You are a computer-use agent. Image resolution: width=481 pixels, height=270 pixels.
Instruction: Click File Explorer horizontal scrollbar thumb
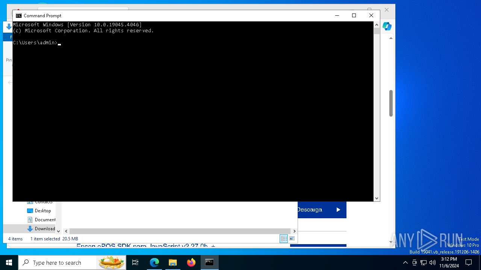180,231
